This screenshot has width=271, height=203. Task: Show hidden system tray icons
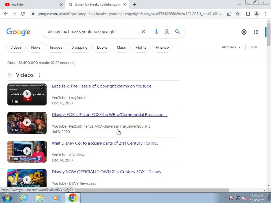tap(225, 198)
